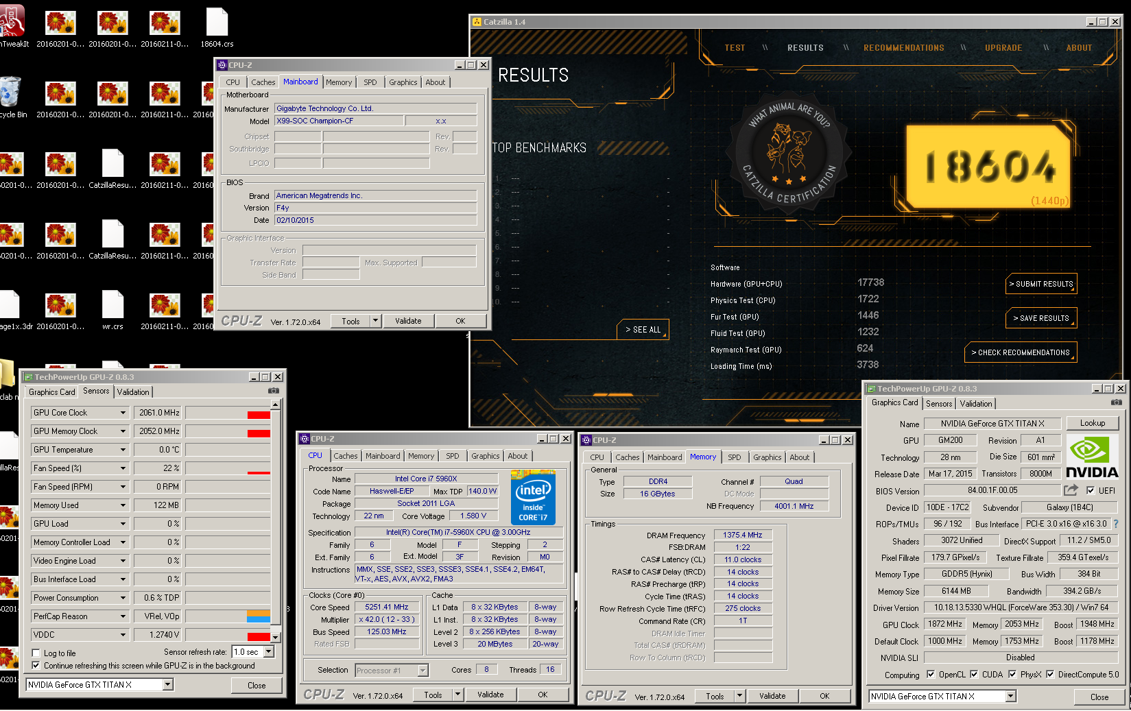Open the Sensor refresh rate dropdown

tap(269, 652)
